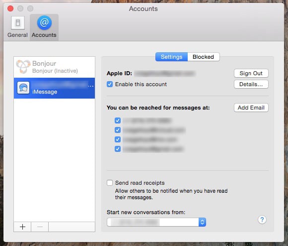Sign Out of the Apple ID
Image resolution: width=288 pixels, height=246 pixels.
pos(251,73)
